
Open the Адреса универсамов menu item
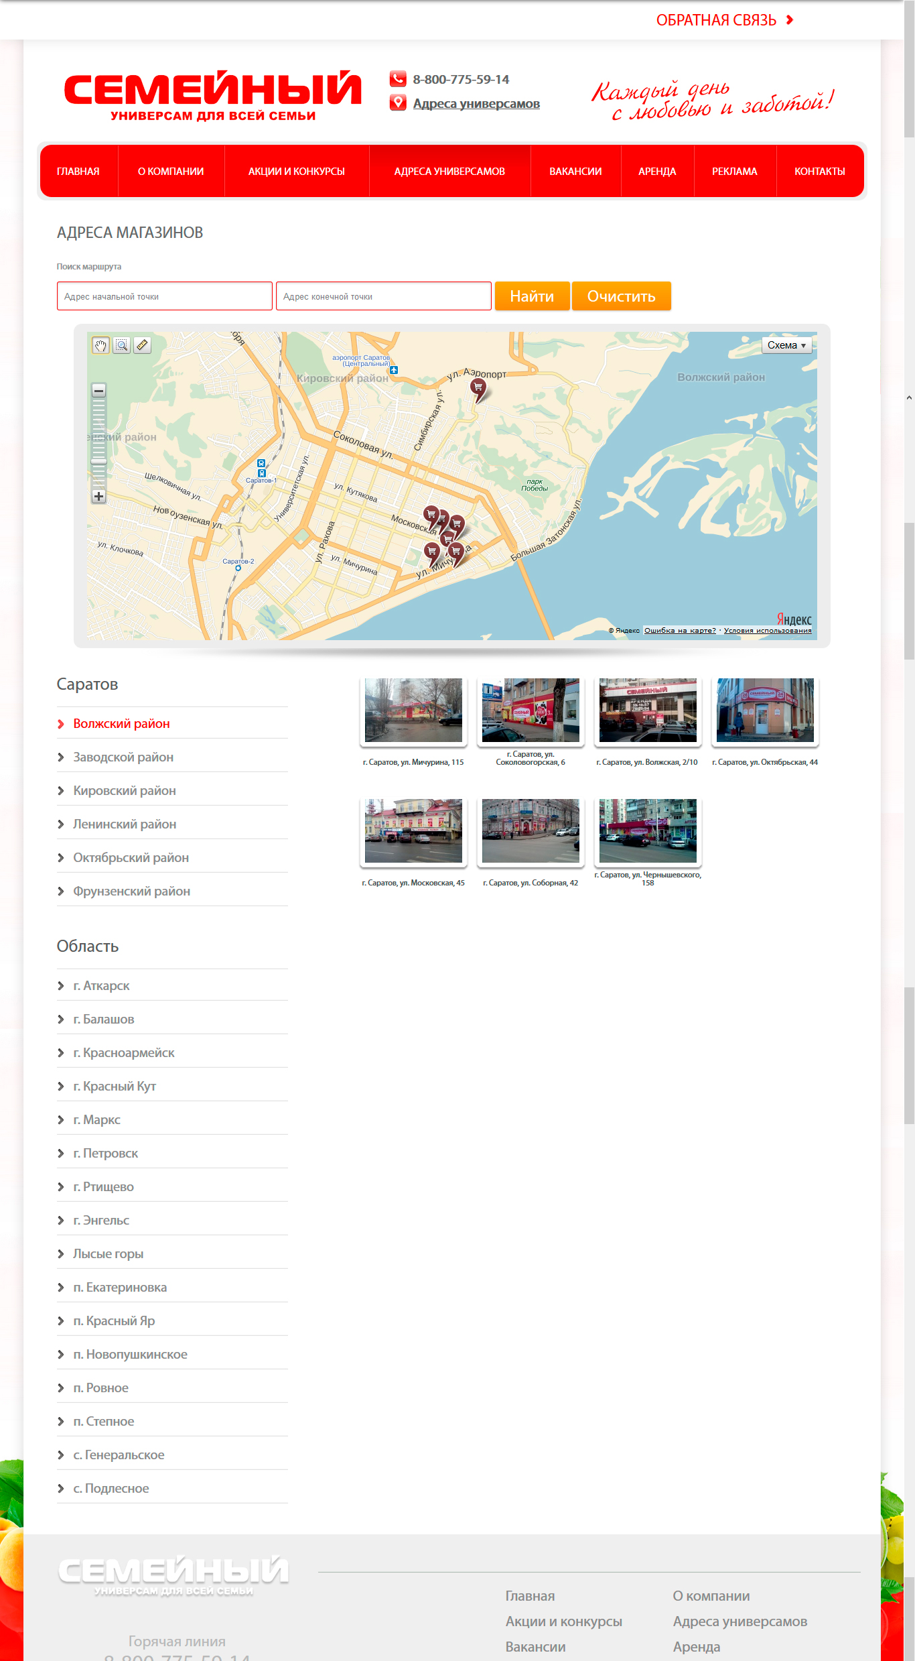(449, 172)
